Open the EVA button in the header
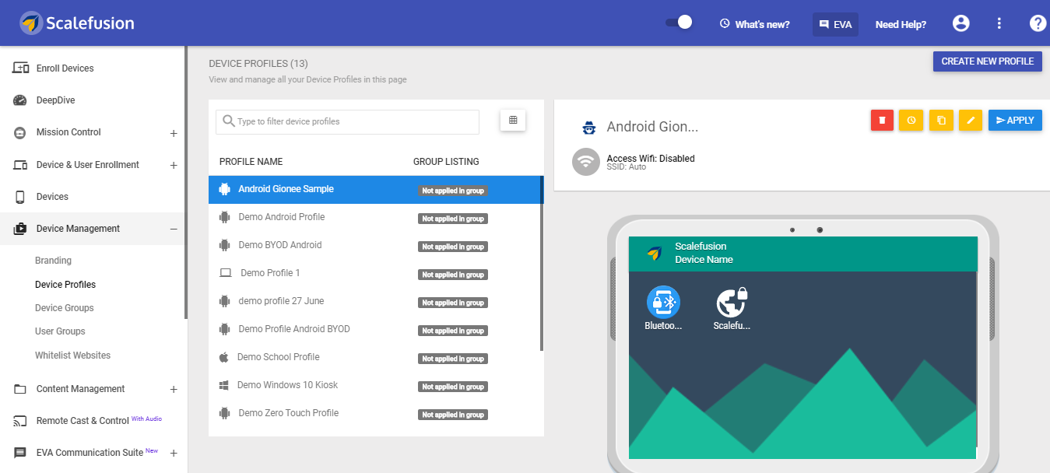 (835, 24)
